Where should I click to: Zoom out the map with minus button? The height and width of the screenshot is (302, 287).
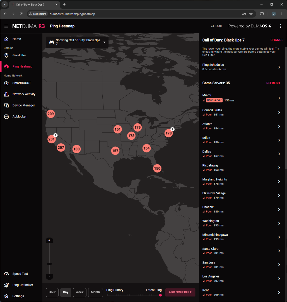(x=49, y=277)
